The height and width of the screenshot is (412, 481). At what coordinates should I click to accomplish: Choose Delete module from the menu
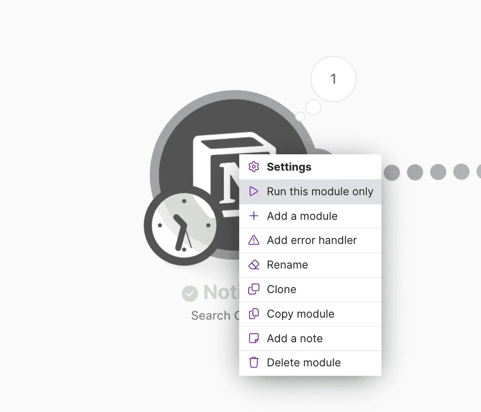[x=310, y=362]
